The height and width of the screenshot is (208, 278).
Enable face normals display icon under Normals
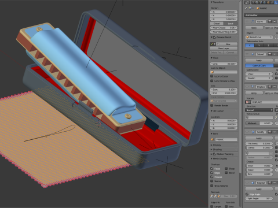pos(219,196)
